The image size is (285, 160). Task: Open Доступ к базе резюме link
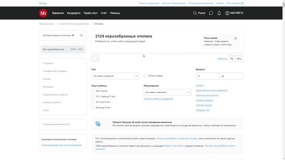coord(174,3)
